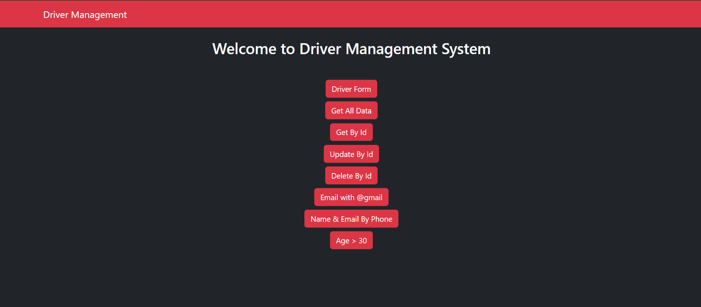Image resolution: width=701 pixels, height=307 pixels.
Task: Click the Welcome to Driver Management System heading
Action: tap(351, 49)
